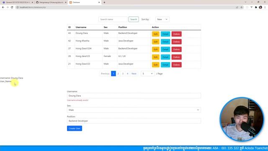Open the Sex dropdown set to Male
The image size is (268, 151).
(x=134, y=110)
